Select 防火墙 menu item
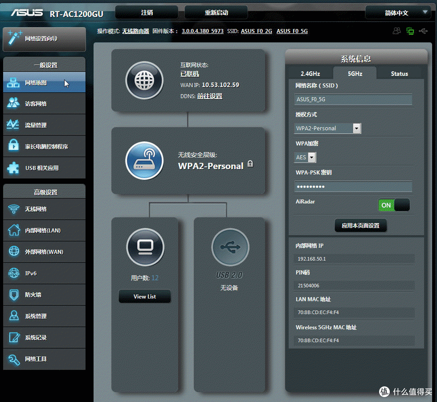 44,295
